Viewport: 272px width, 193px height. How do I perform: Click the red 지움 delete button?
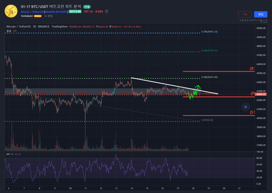coord(245,14)
